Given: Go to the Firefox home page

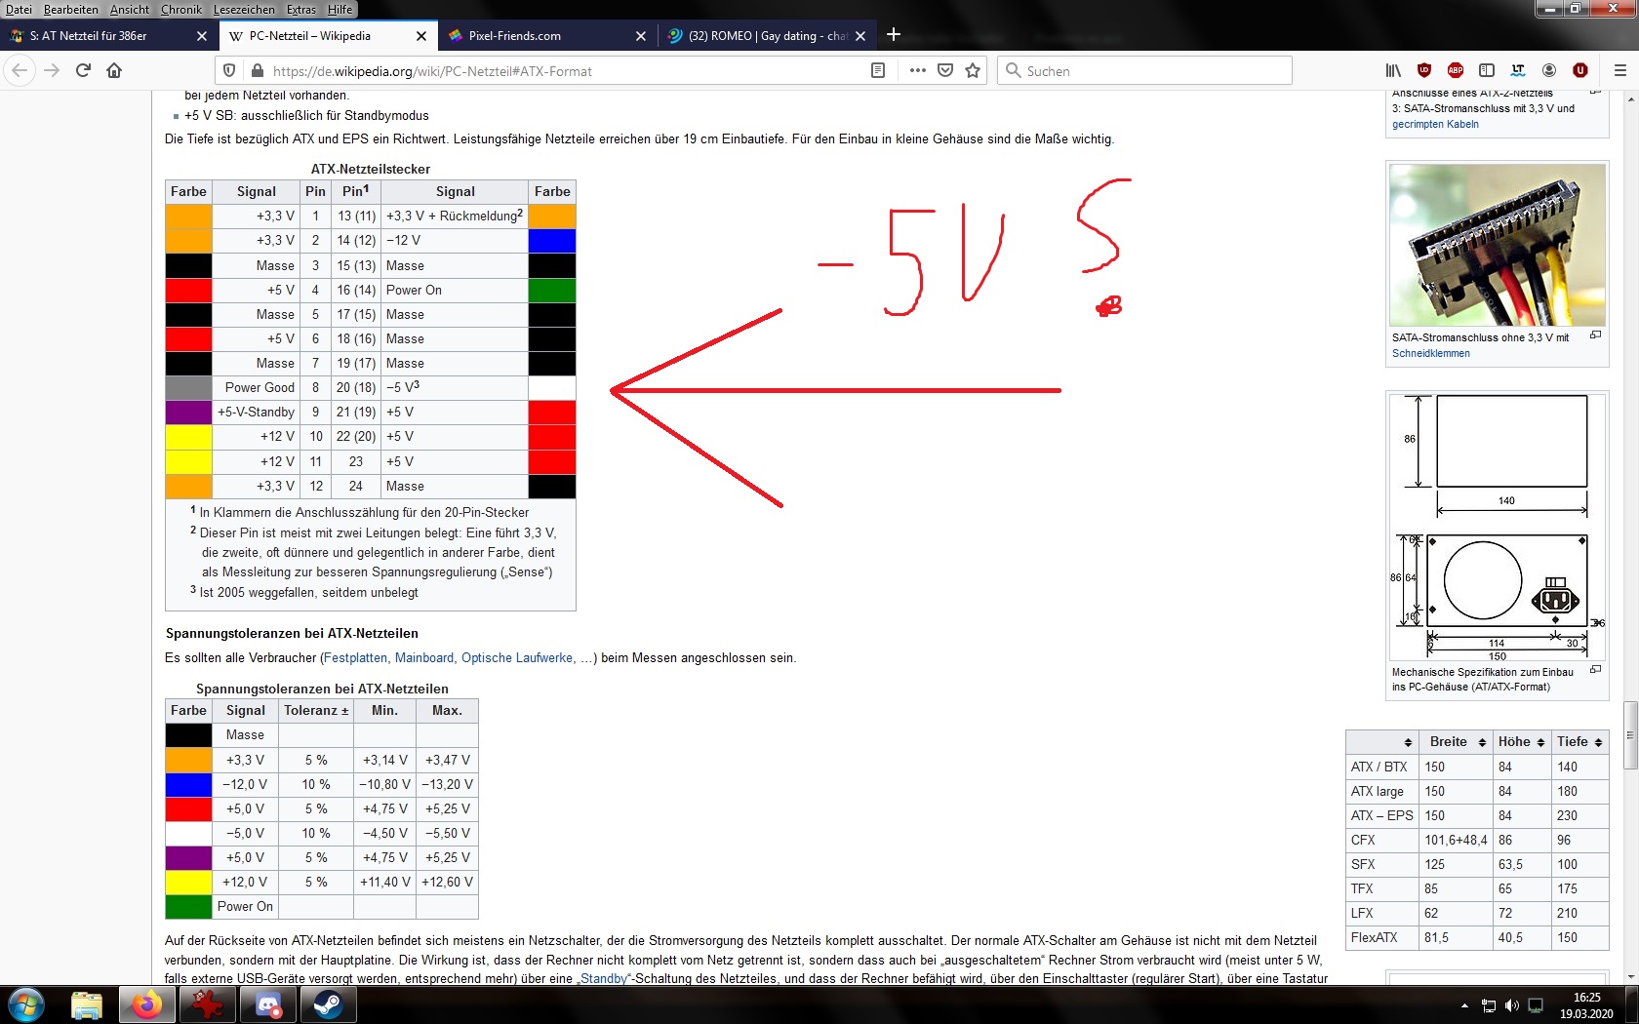Looking at the screenshot, I should tap(114, 70).
